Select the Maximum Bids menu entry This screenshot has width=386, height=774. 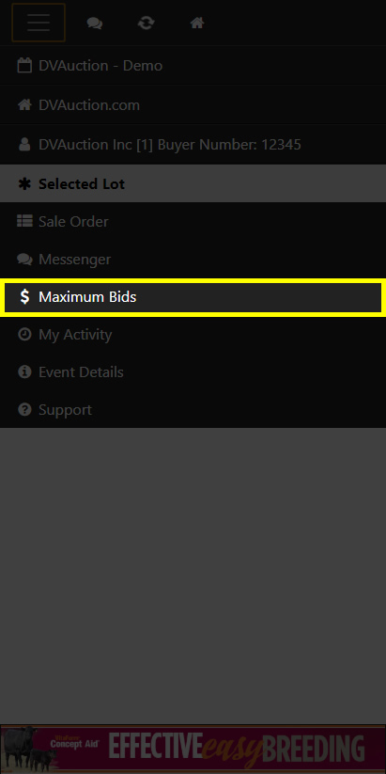[x=193, y=297]
